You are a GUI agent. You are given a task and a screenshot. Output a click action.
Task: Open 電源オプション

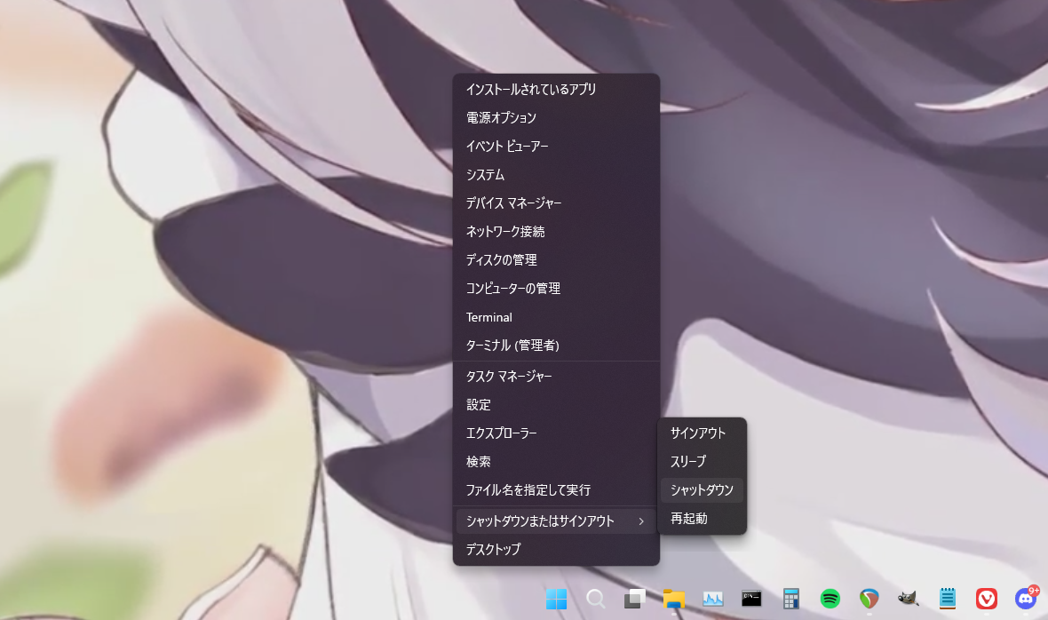pos(556,117)
